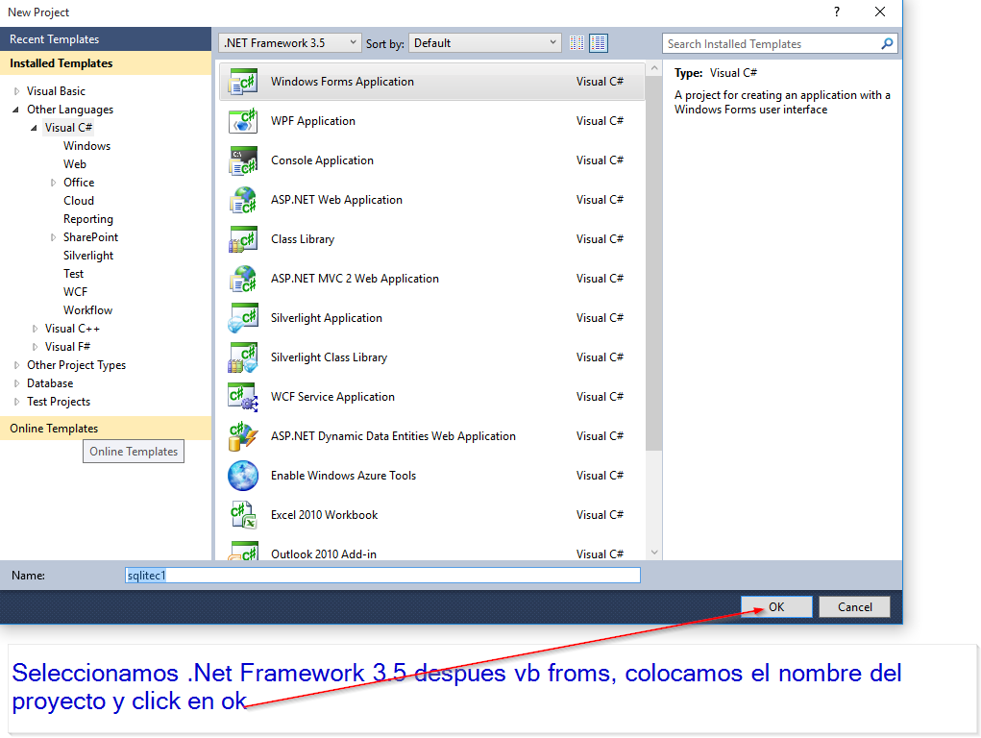981x738 pixels.
Task: Select the Workflow category
Action: [x=87, y=309]
